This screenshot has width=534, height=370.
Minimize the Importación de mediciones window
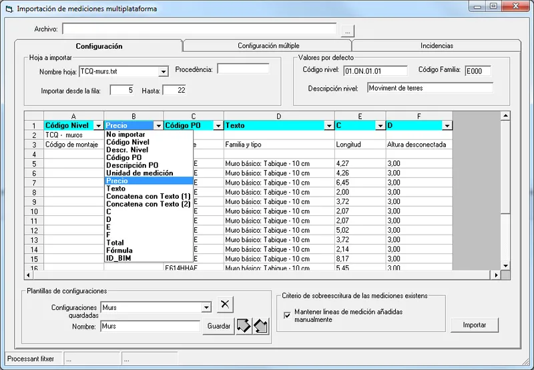click(477, 7)
